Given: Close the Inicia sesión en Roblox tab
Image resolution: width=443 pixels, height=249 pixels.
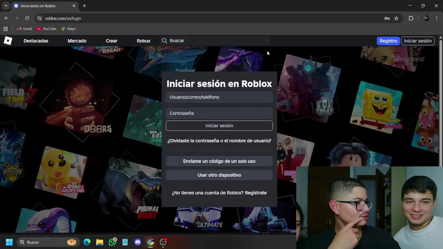Looking at the screenshot, I should [74, 6].
